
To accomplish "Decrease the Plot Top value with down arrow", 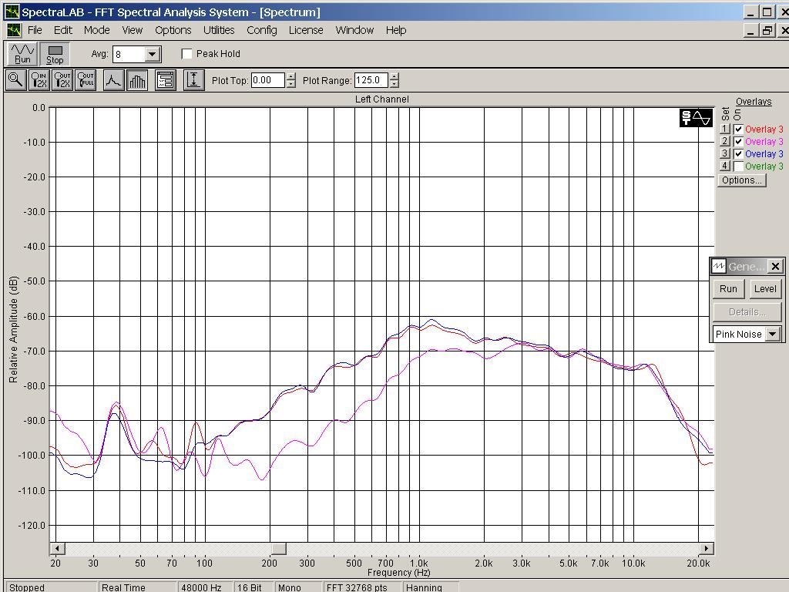I will (x=290, y=84).
